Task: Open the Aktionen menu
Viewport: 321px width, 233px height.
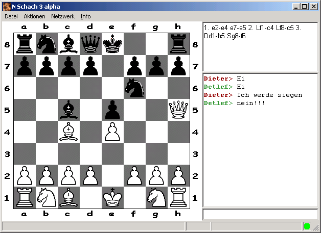Action: [x=34, y=16]
